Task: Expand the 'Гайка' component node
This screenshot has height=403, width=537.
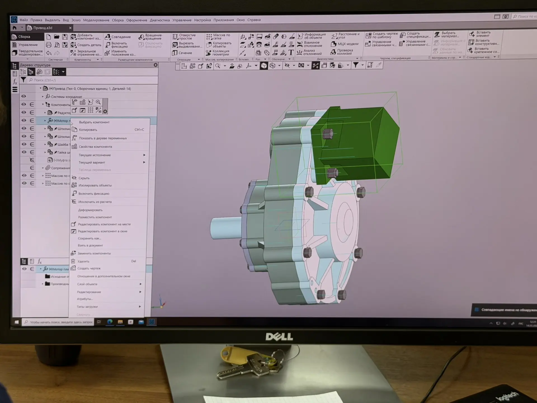Action: (45, 152)
